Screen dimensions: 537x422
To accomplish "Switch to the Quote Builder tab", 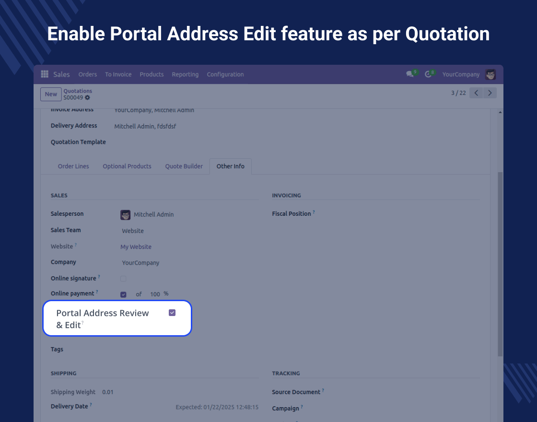I will (184, 166).
